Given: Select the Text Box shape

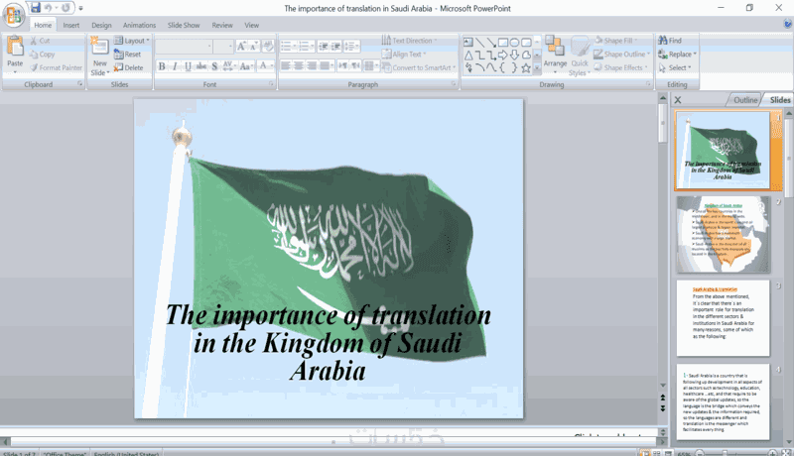Looking at the screenshot, I should point(468,42).
